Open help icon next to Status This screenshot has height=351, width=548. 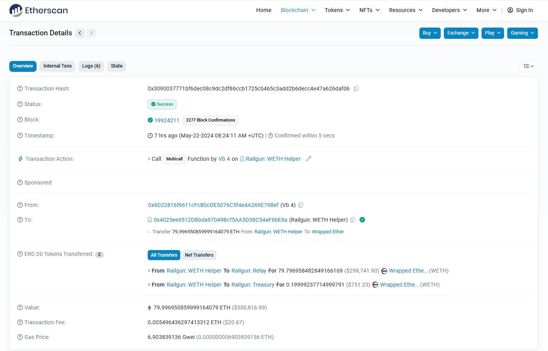click(x=20, y=104)
